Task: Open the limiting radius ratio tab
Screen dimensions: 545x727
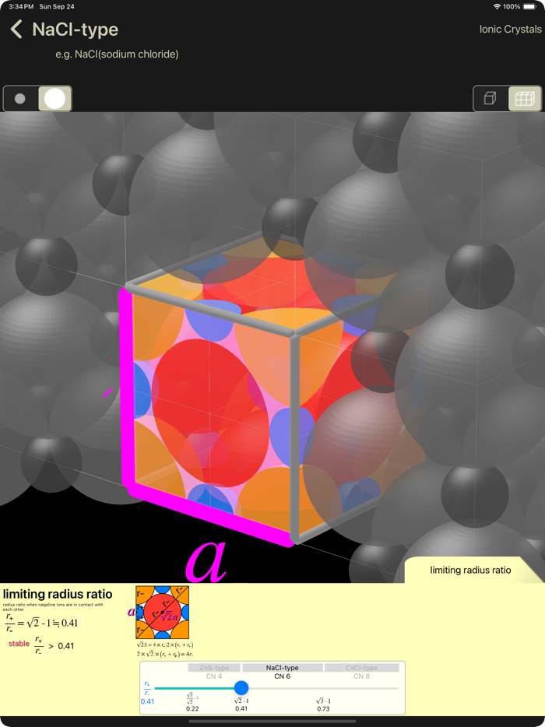Action: click(x=470, y=570)
